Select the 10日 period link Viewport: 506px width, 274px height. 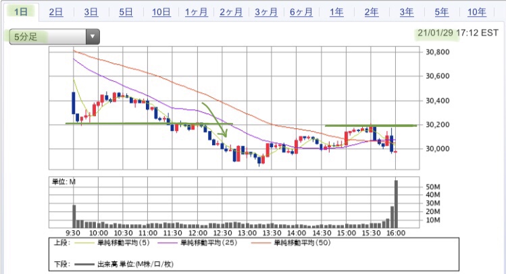(x=161, y=12)
